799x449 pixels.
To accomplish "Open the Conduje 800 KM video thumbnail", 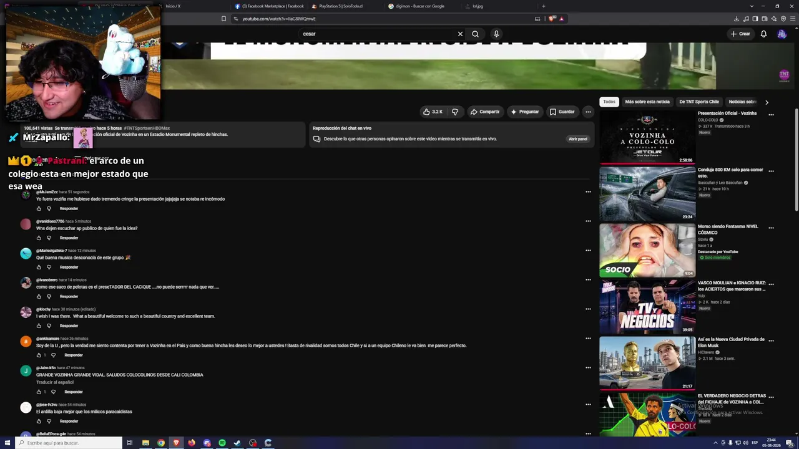I will click(647, 194).
